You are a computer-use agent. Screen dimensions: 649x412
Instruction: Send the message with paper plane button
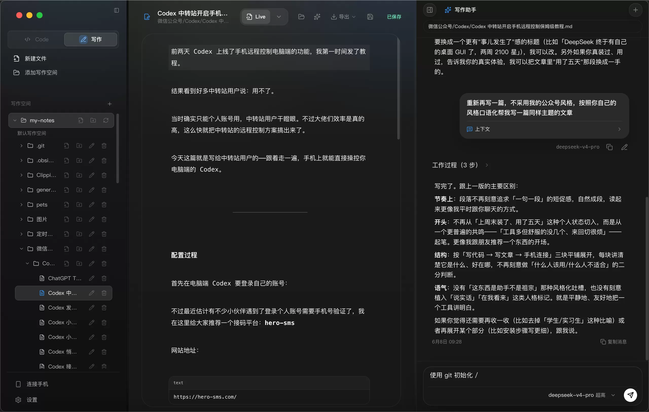(x=630, y=395)
